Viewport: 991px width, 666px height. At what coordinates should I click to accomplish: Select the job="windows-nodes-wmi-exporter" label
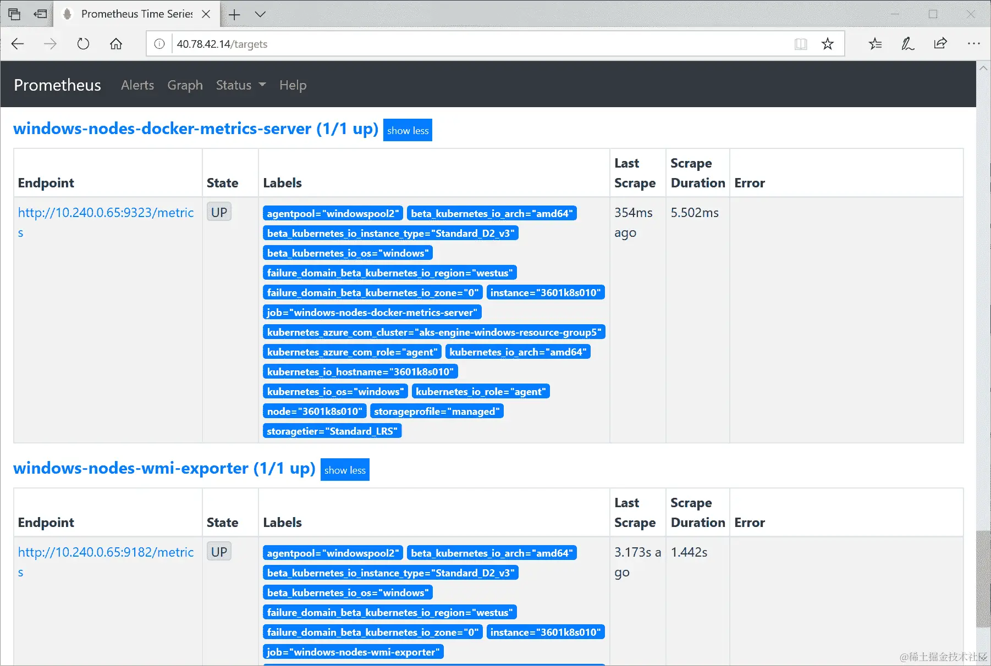(x=354, y=652)
